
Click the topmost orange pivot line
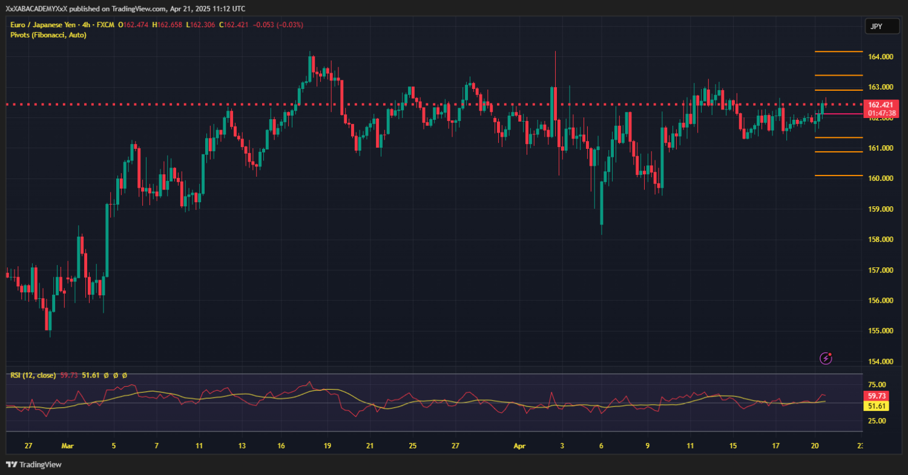point(838,52)
